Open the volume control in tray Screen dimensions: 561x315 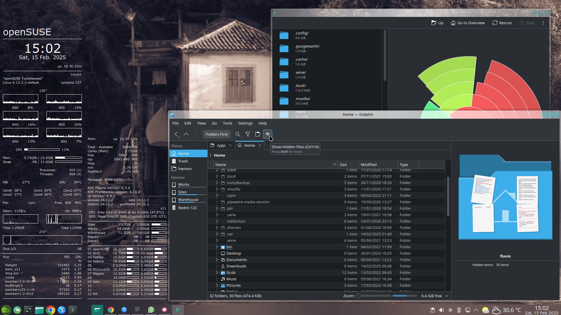441,310
